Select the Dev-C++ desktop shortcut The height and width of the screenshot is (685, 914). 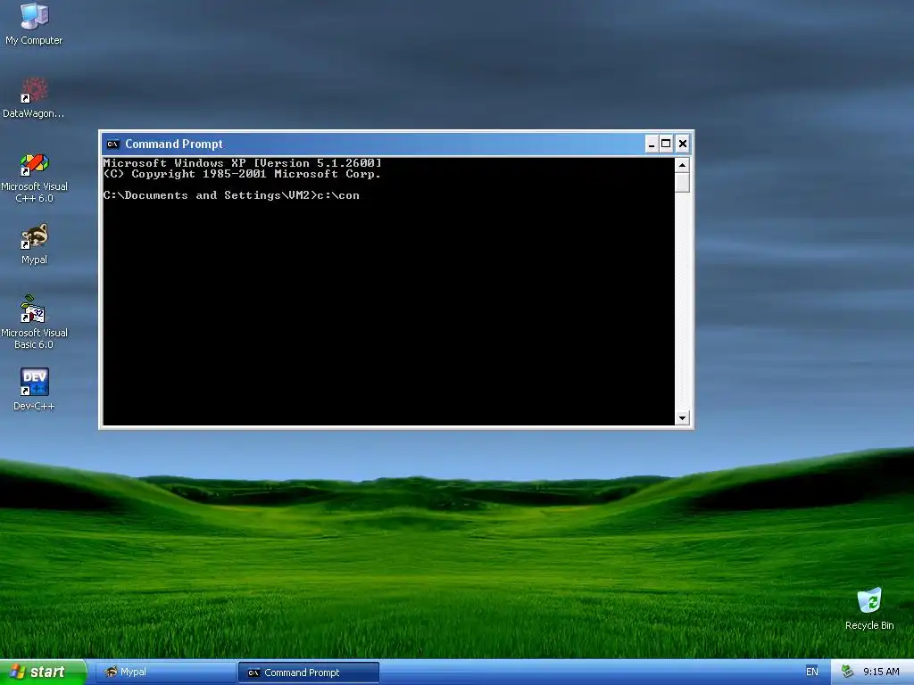click(34, 389)
